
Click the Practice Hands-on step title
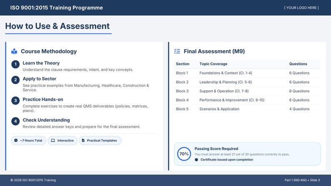43,99
